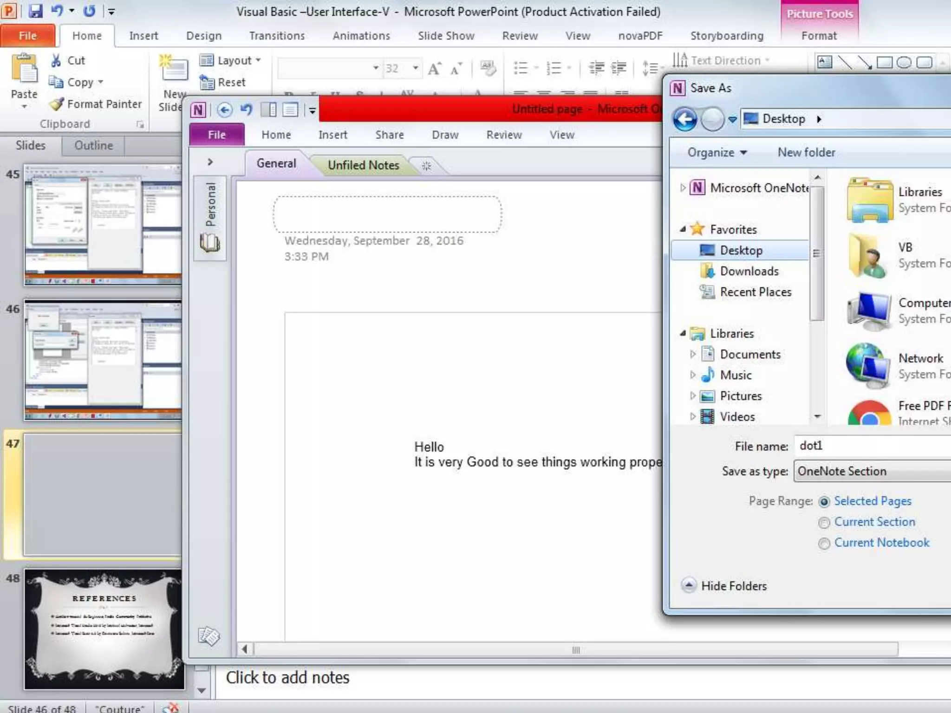Click the Increase Font Size icon

(435, 69)
